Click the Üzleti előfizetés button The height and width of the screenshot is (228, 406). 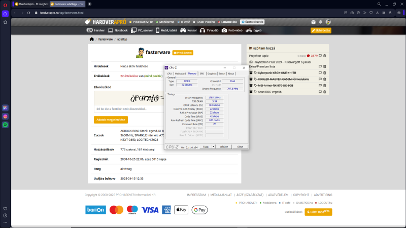click(x=252, y=22)
